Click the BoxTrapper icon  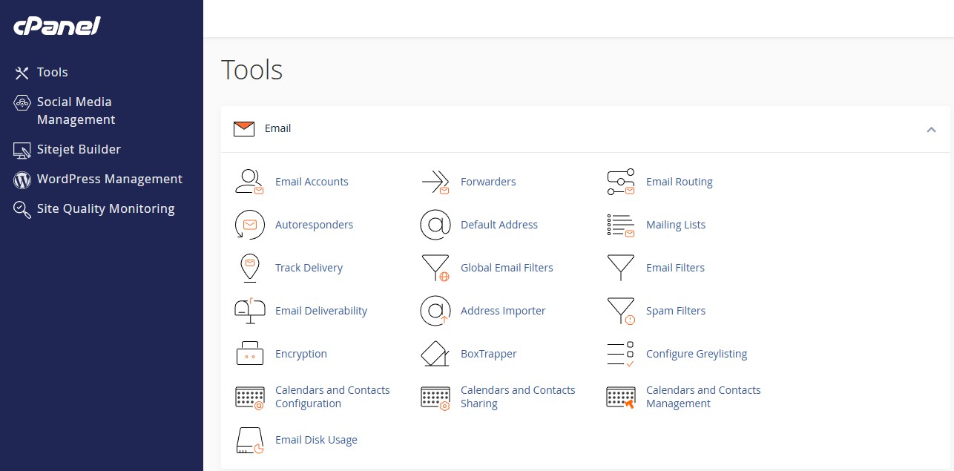click(x=435, y=354)
